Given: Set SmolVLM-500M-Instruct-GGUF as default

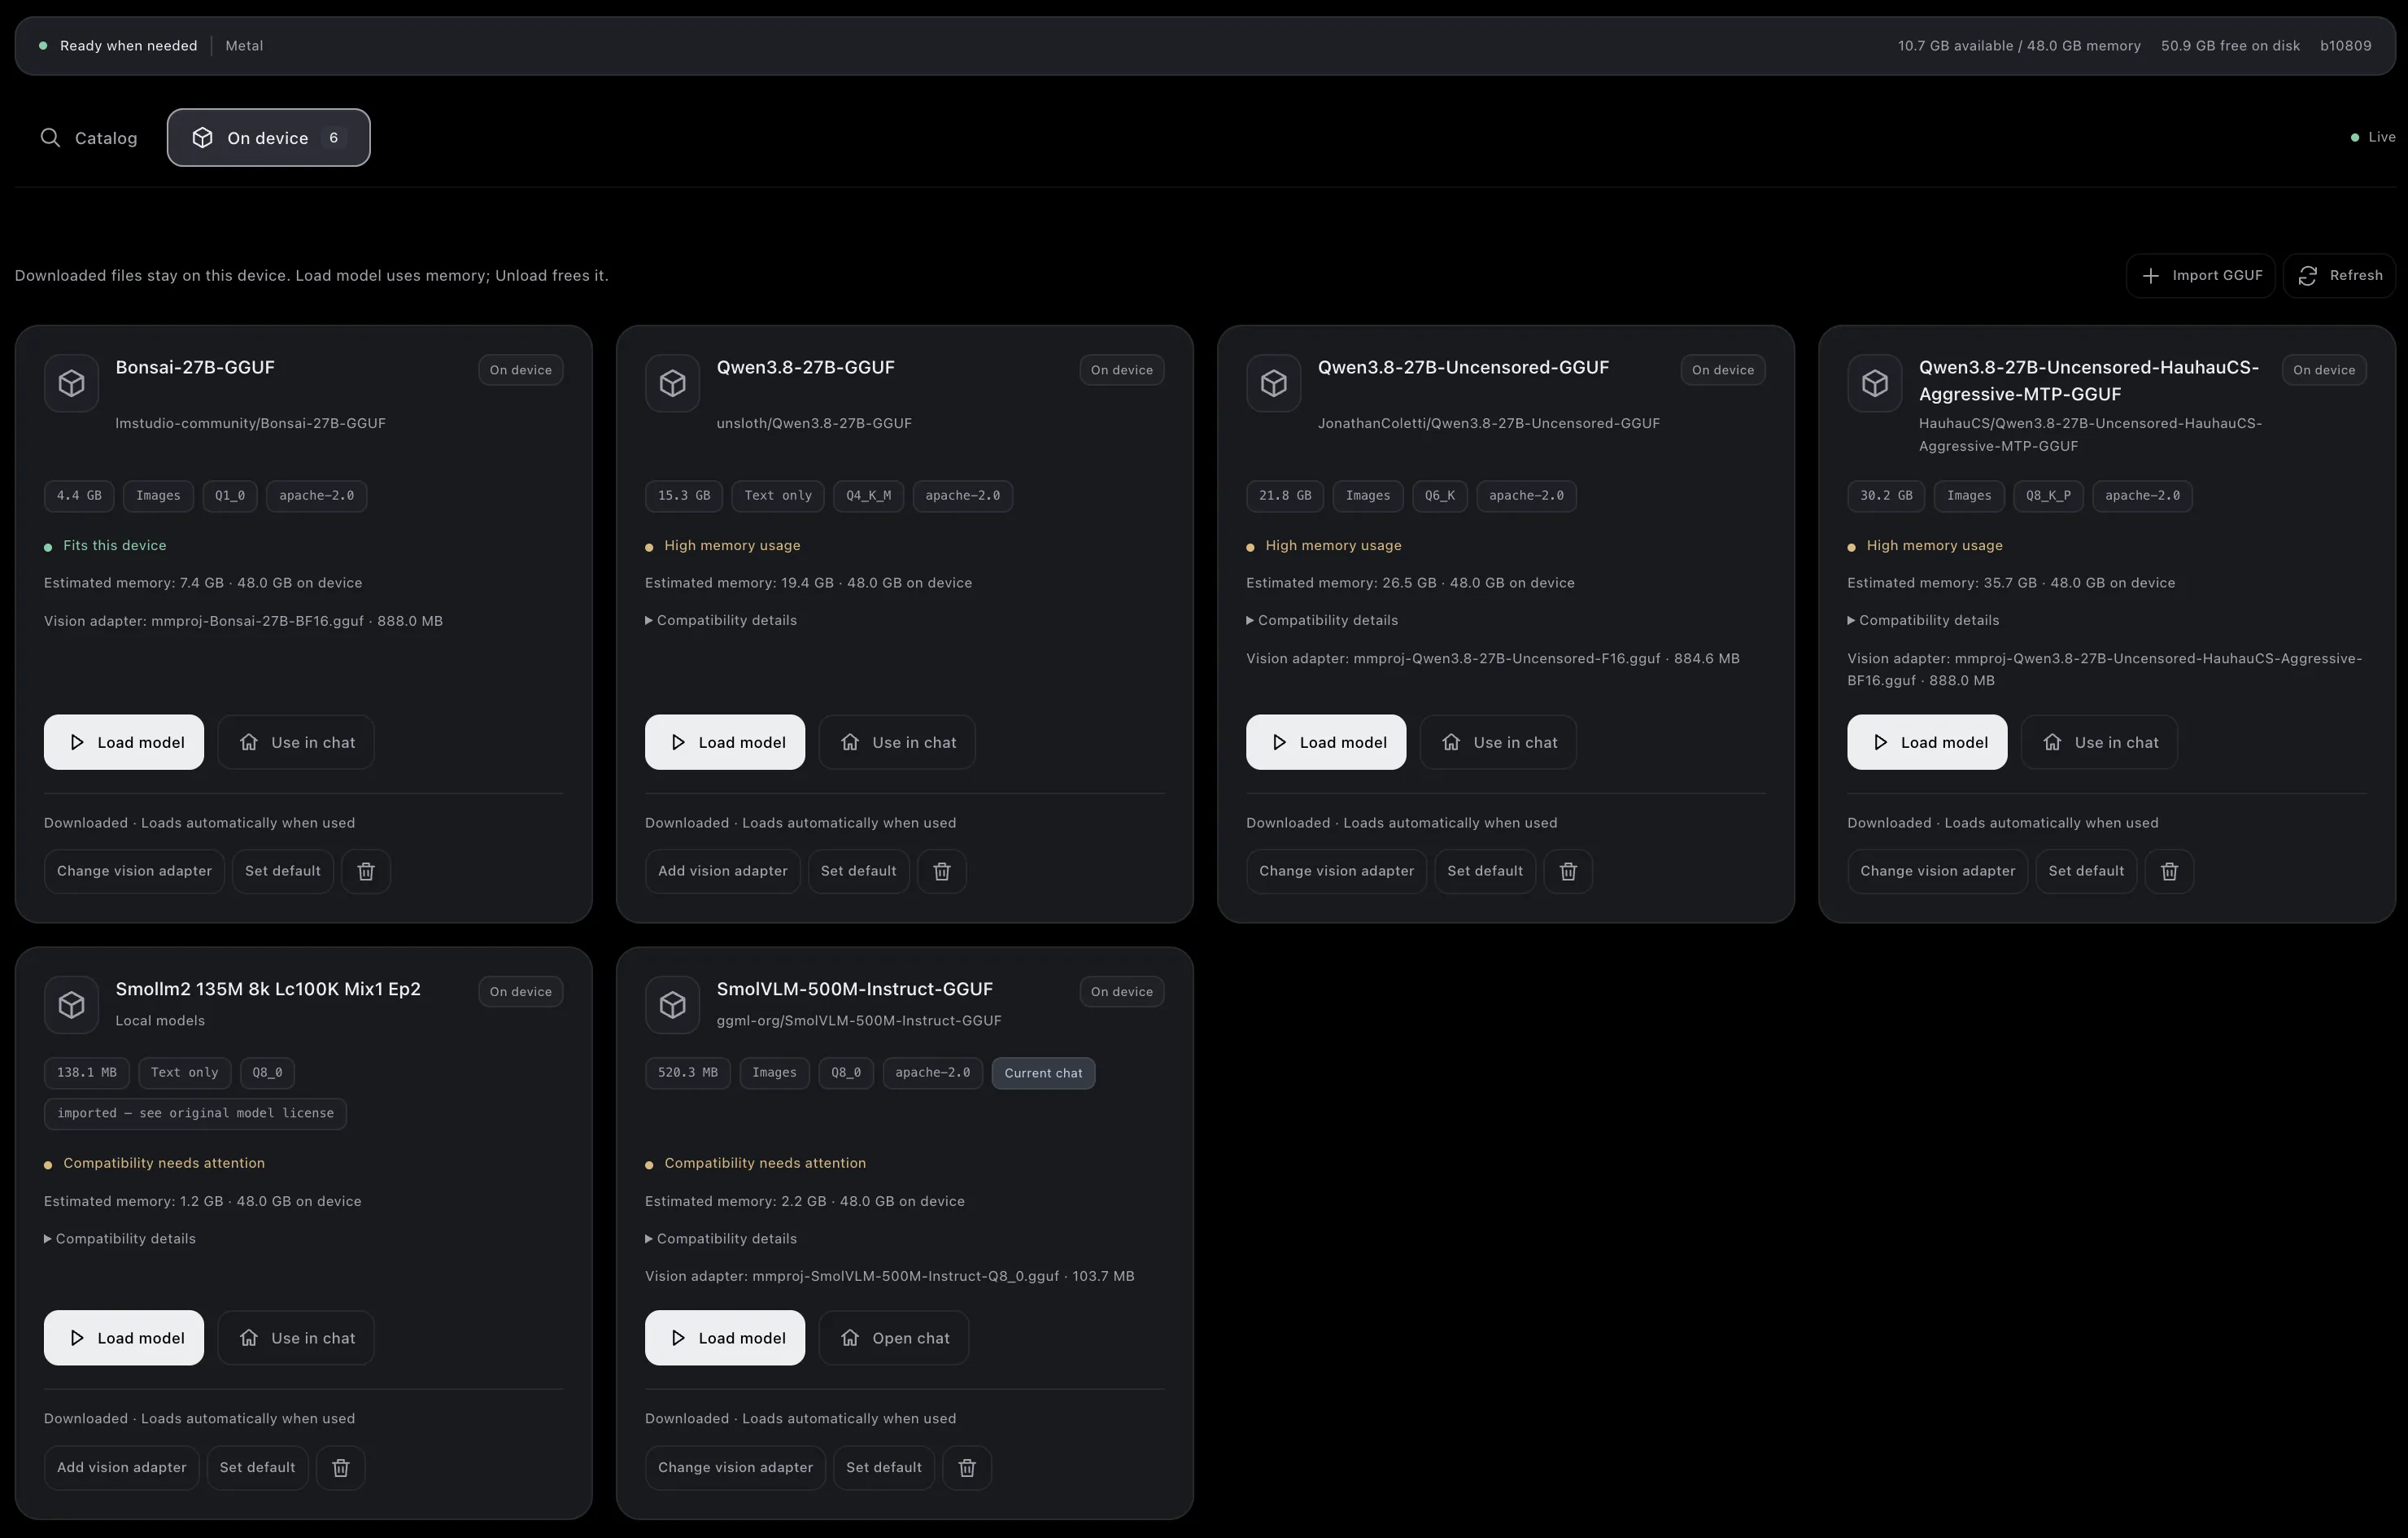Looking at the screenshot, I should (884, 1467).
